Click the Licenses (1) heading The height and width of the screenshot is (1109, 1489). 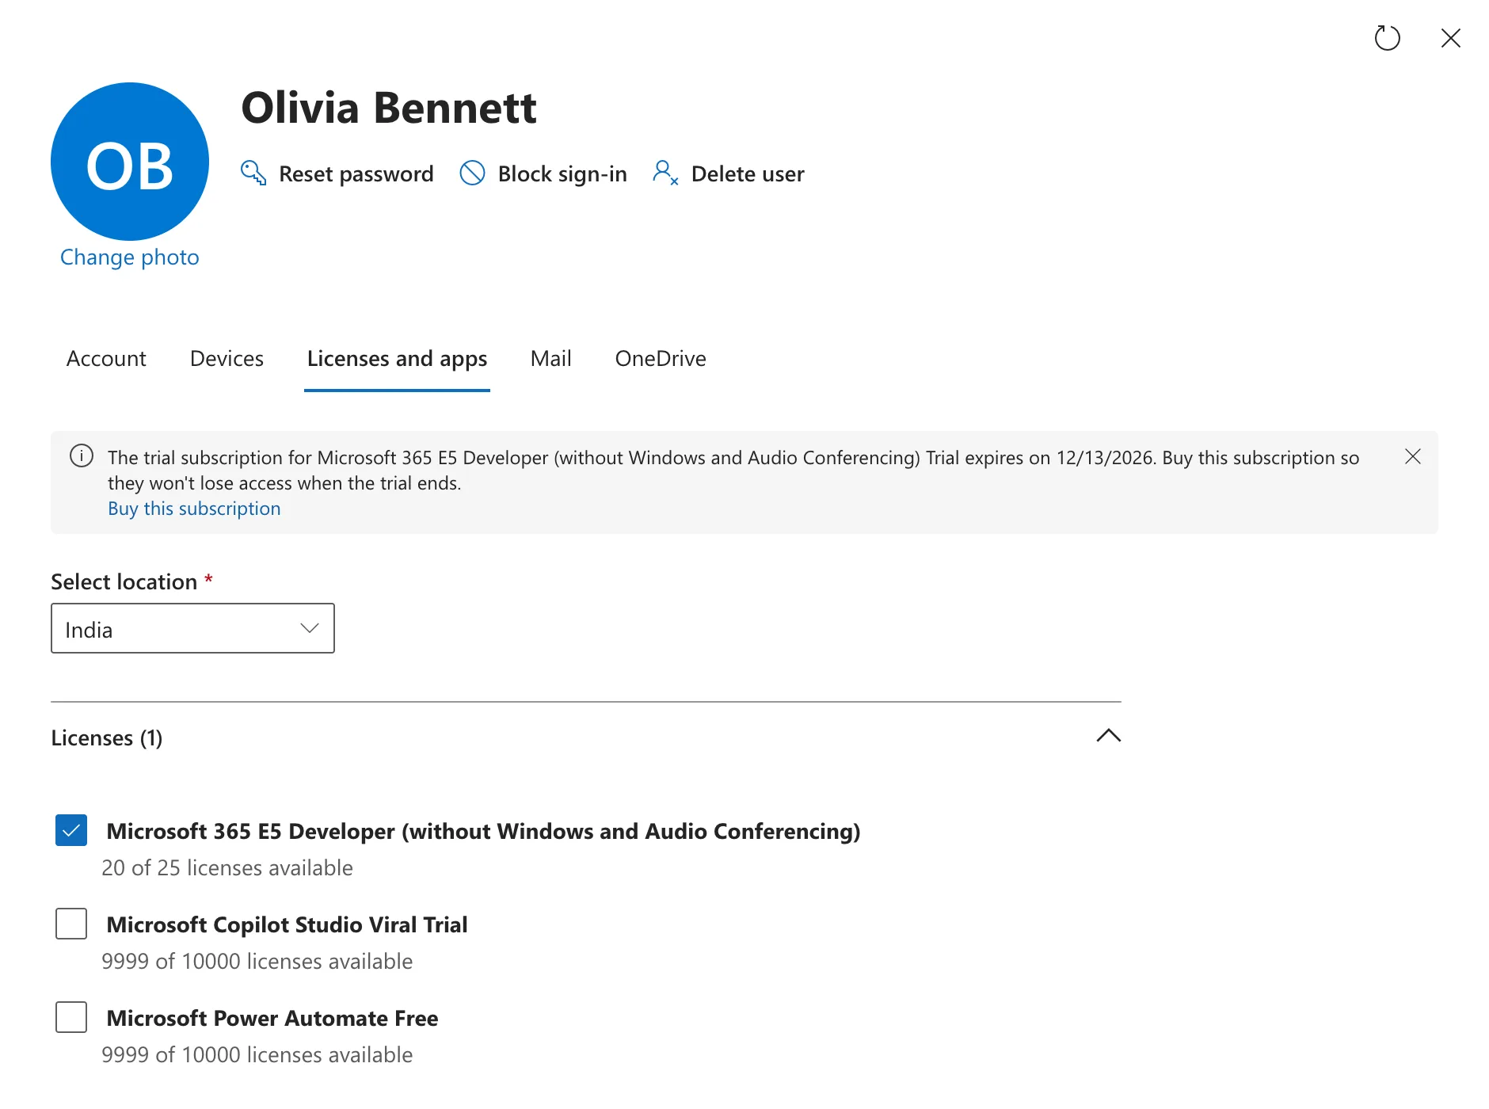point(107,738)
